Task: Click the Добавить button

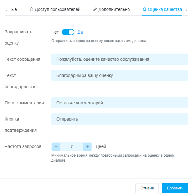Action: pyautogui.click(x=175, y=188)
